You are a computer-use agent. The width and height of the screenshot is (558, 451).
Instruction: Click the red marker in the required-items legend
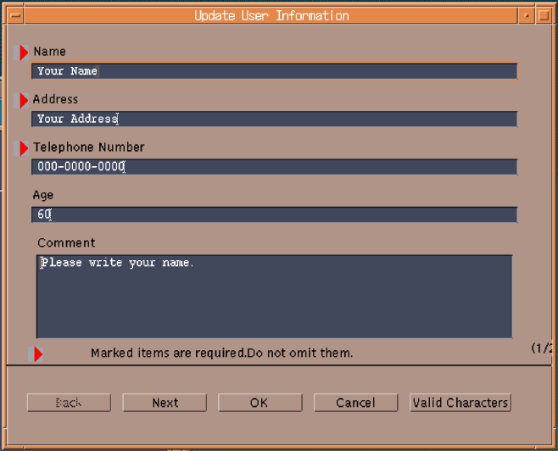36,354
